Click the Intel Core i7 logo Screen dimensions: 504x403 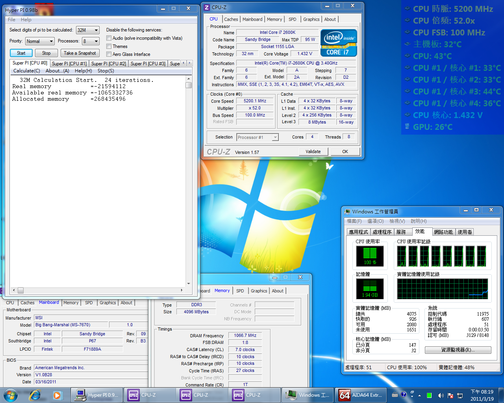pyautogui.click(x=339, y=43)
